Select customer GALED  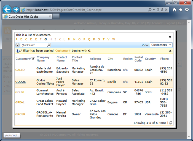20,70
